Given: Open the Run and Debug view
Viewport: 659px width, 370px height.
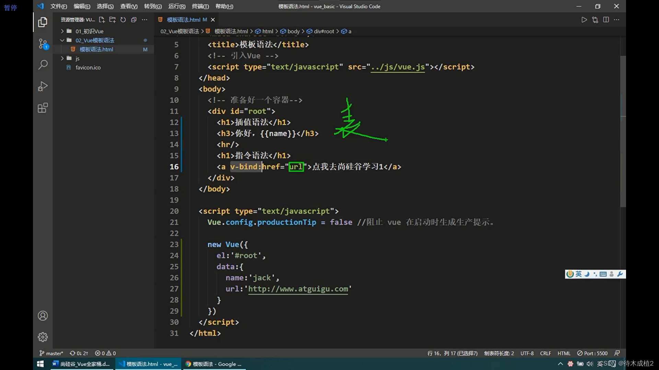Looking at the screenshot, I should click(43, 86).
